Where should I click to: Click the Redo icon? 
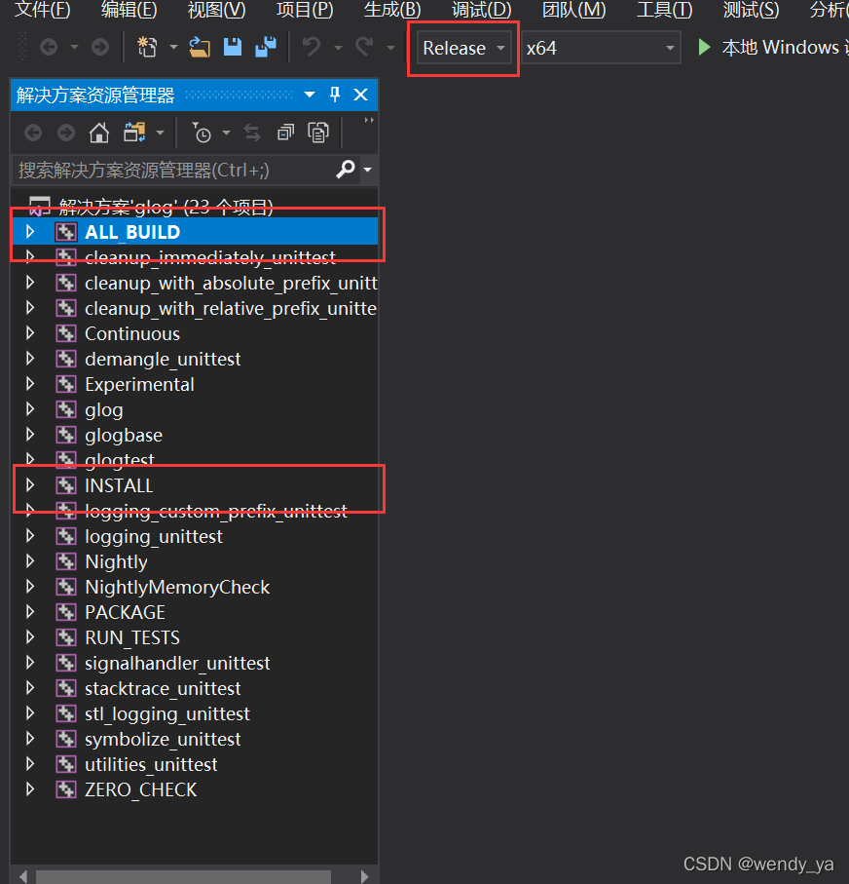[x=366, y=45]
